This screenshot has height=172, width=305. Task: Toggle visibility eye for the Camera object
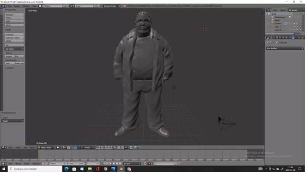coord(294,23)
